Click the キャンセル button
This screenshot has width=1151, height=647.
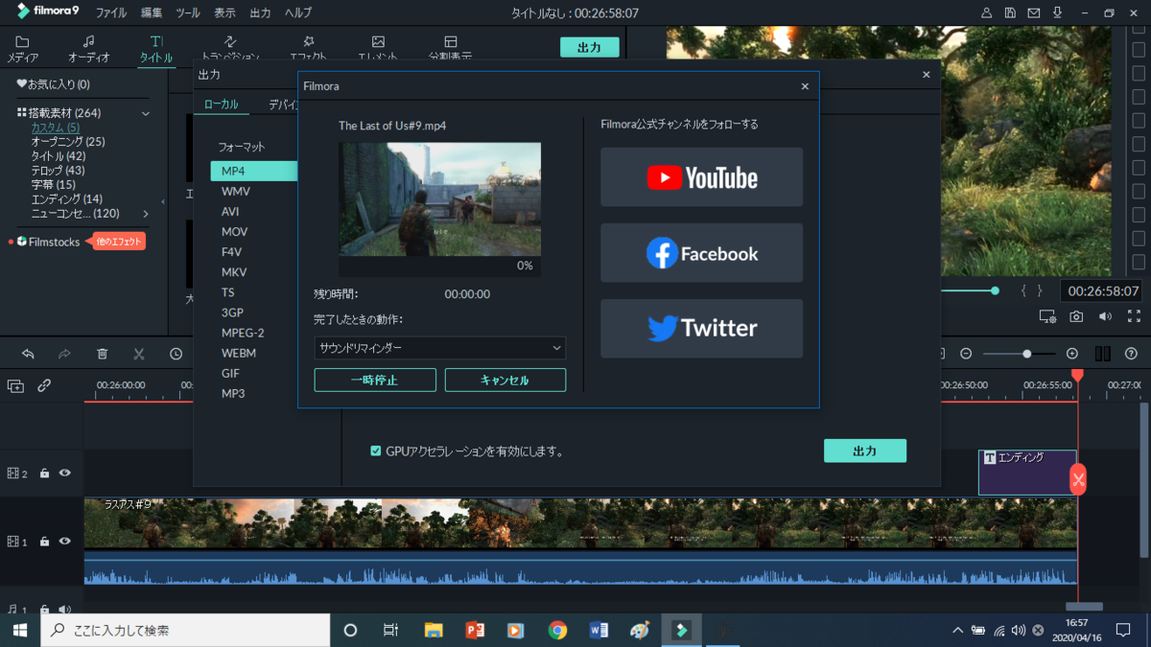point(505,381)
